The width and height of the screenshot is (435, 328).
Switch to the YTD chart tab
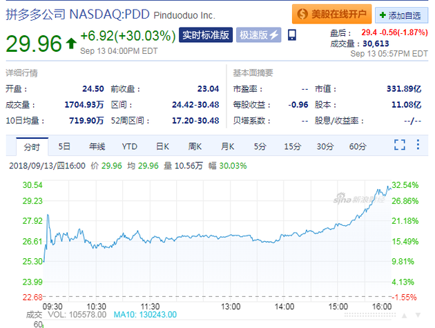[130, 146]
